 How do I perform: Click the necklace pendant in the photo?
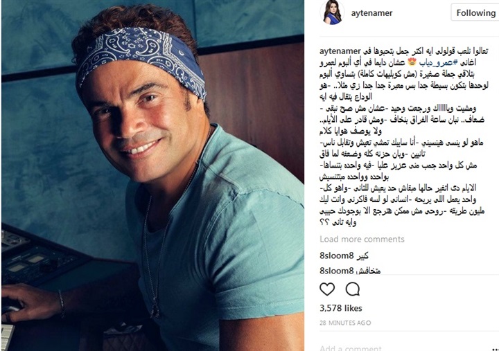click(155, 309)
